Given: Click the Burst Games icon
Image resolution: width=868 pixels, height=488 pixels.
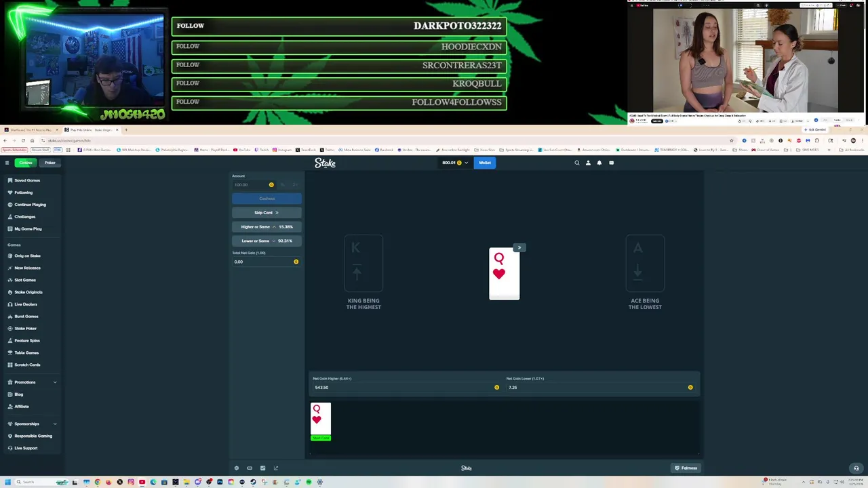Looking at the screenshot, I should pos(9,317).
